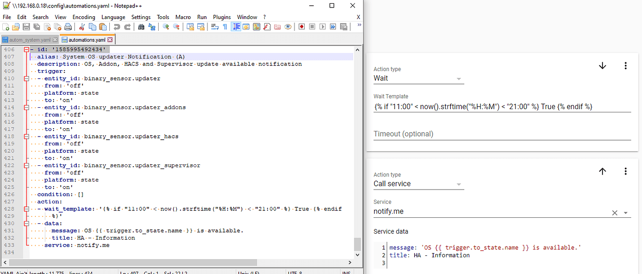This screenshot has height=274, width=642.
Task: Collapse the data block at line 430
Action: [x=26, y=223]
